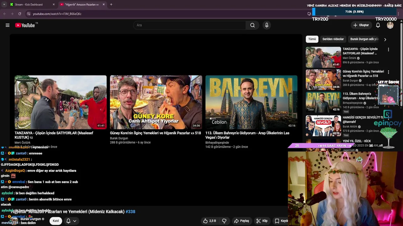Screen dimensions: 403x226
Task: Open end-screen title "113. Ülkem Bahreyn'e Gidiyorum"
Action: pos(247,135)
